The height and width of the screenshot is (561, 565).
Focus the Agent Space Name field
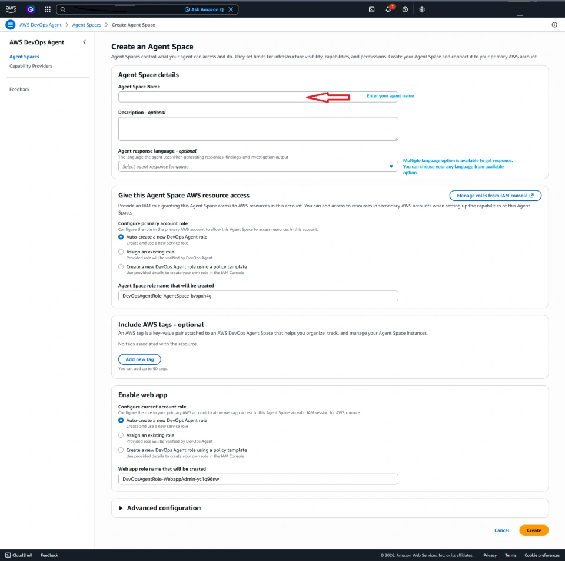point(258,97)
